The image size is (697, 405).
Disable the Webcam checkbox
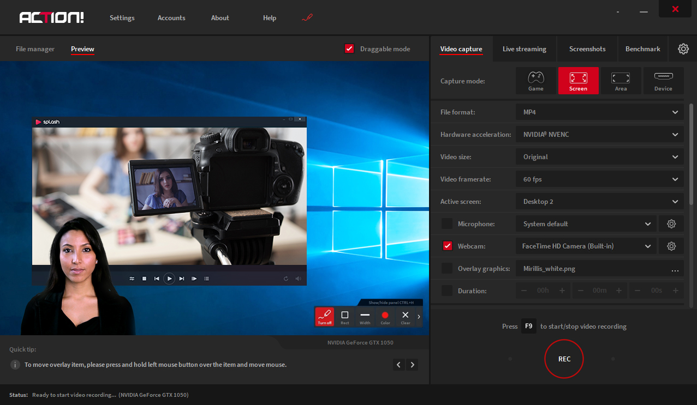447,246
